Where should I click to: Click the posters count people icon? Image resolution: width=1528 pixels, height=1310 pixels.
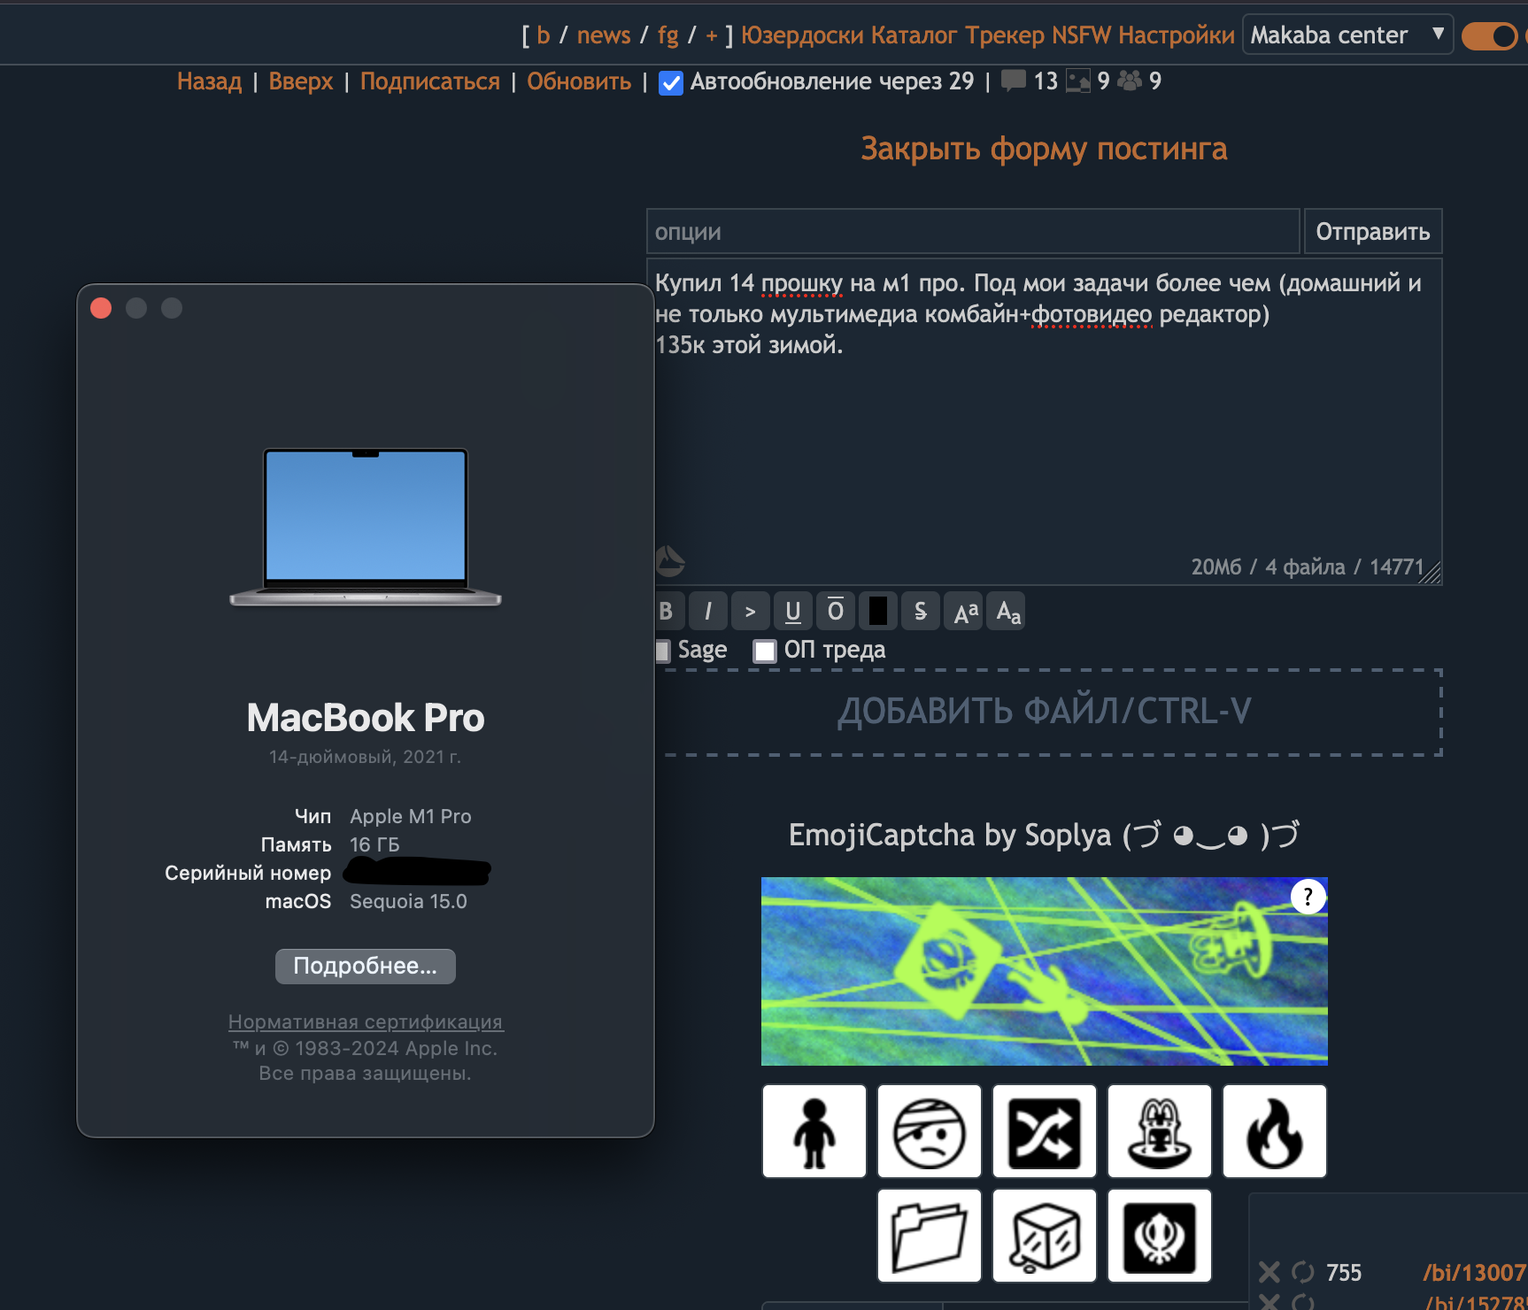[x=1130, y=81]
